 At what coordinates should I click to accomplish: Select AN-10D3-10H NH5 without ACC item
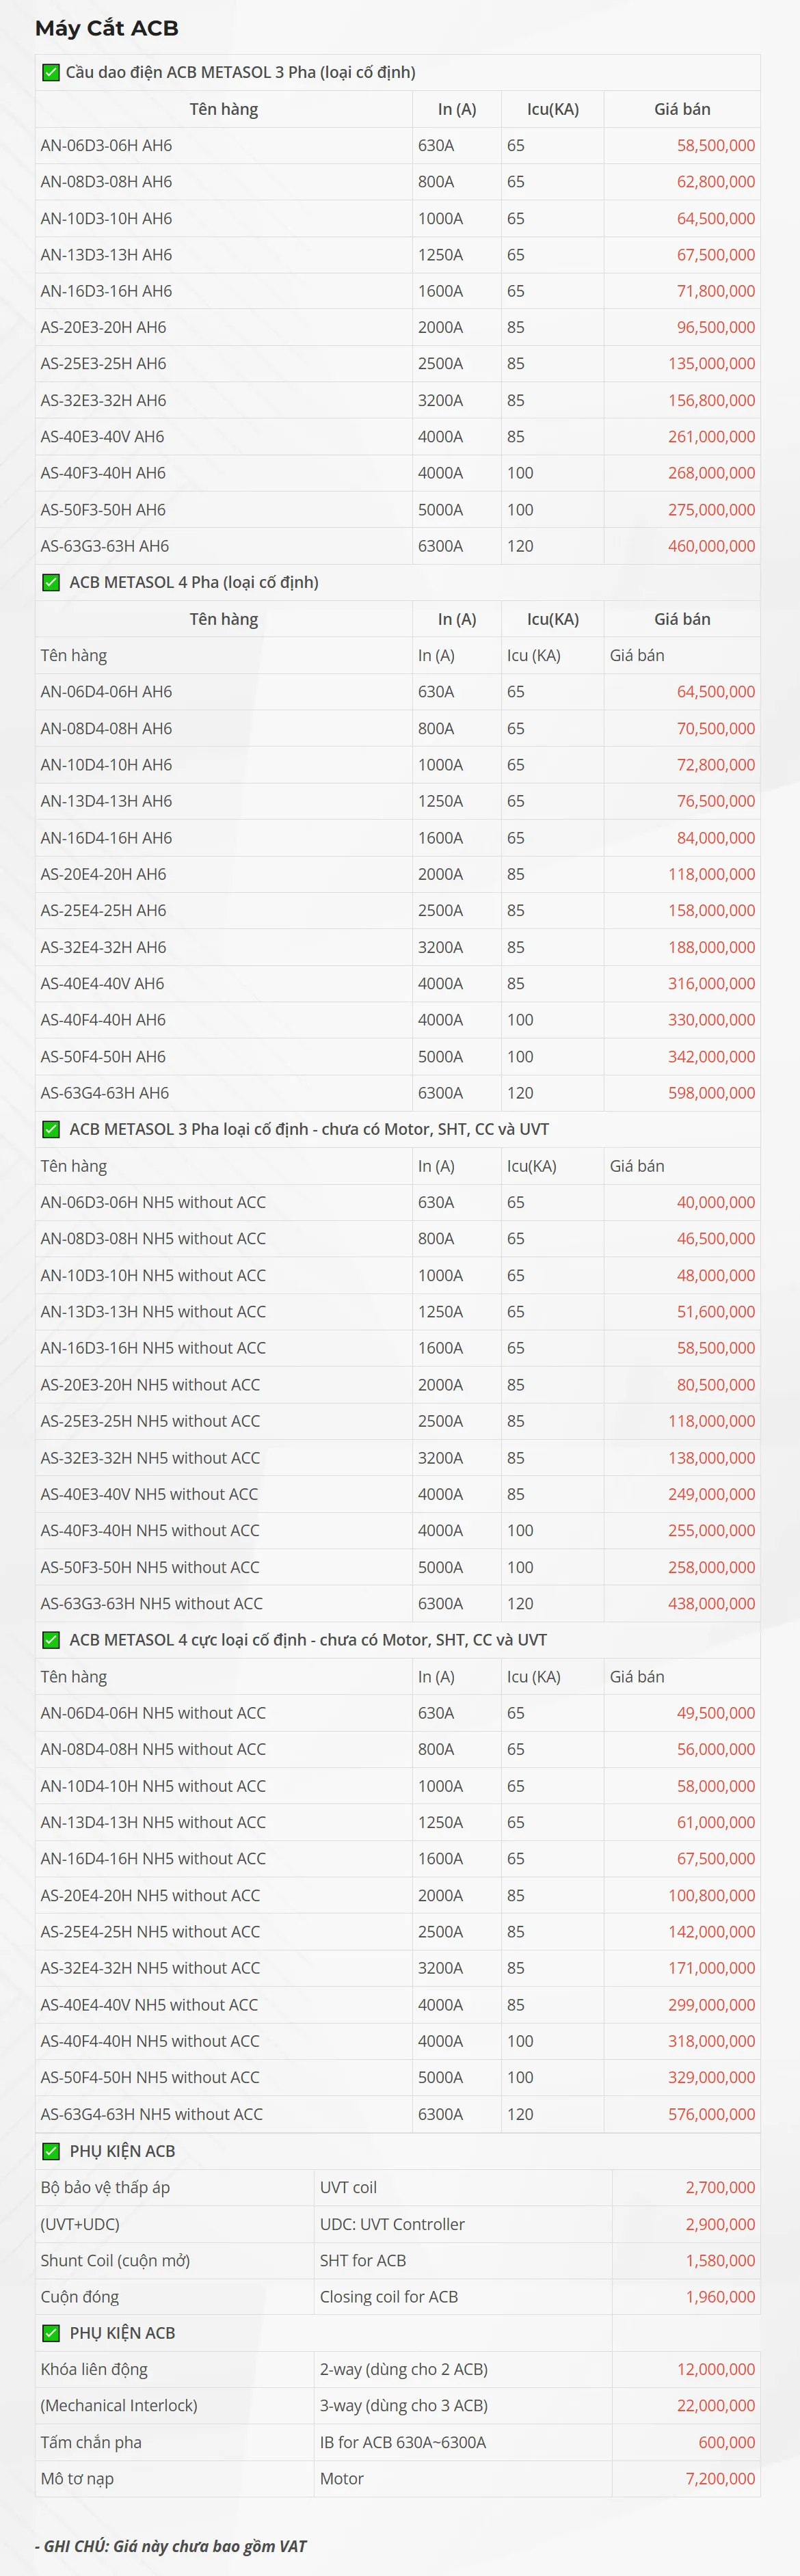pos(153,1275)
